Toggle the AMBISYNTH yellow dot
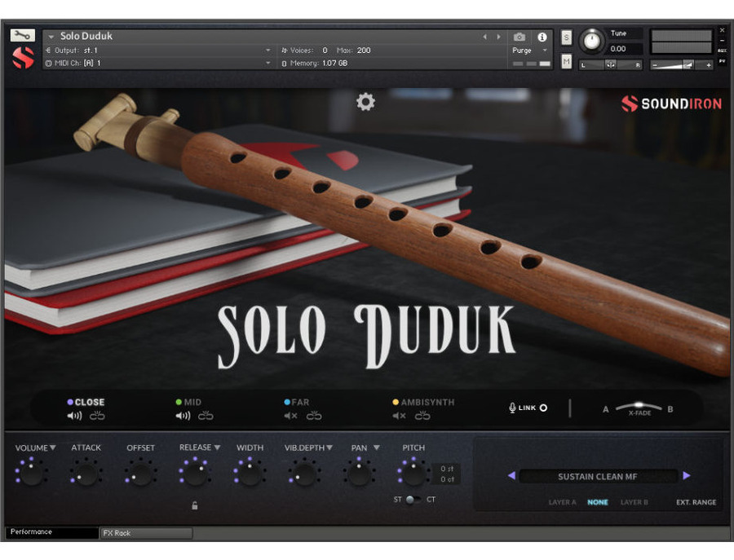The height and width of the screenshot is (560, 734). coord(396,402)
